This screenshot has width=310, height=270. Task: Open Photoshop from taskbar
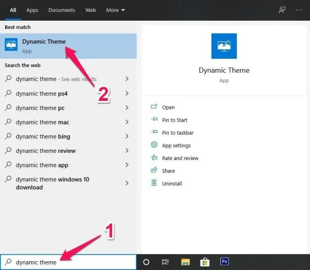(x=224, y=262)
